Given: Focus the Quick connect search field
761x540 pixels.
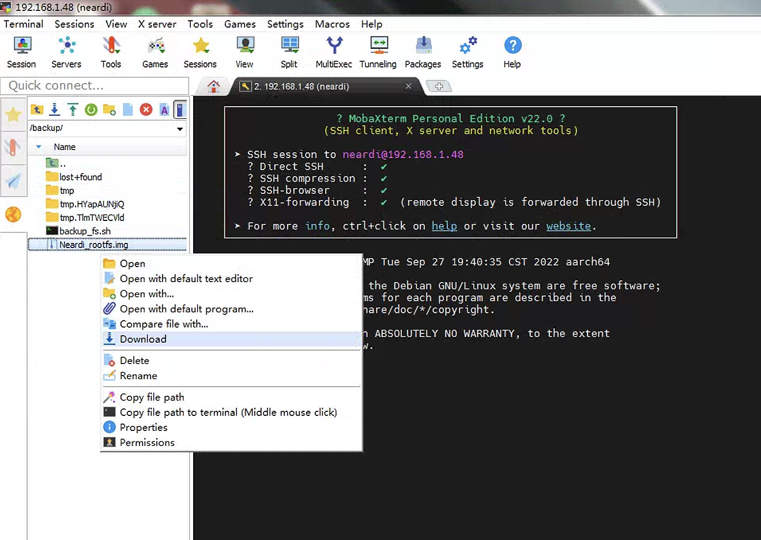Looking at the screenshot, I should click(x=95, y=85).
